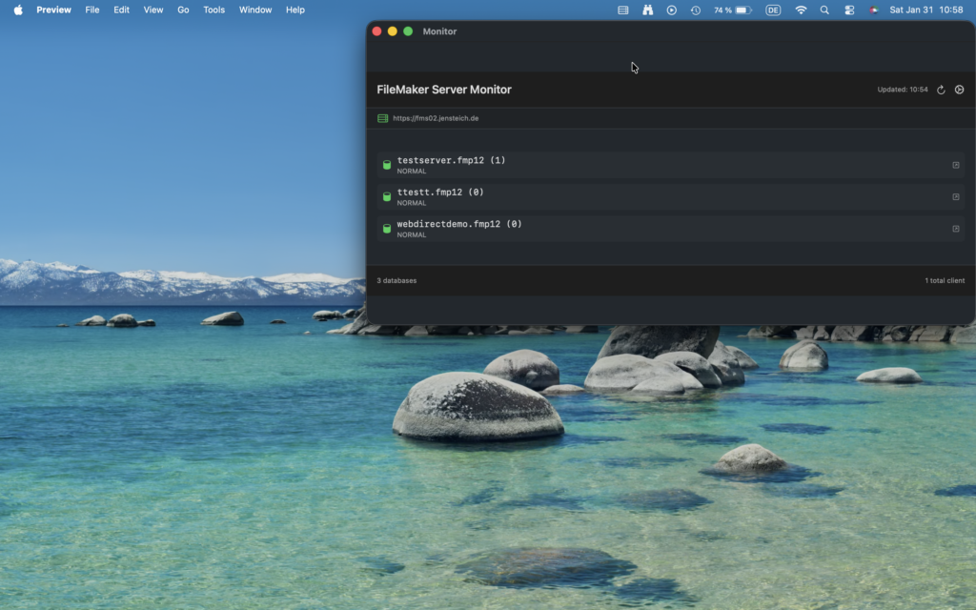This screenshot has height=610, width=976.
Task: Open the File menu
Action: pos(91,10)
